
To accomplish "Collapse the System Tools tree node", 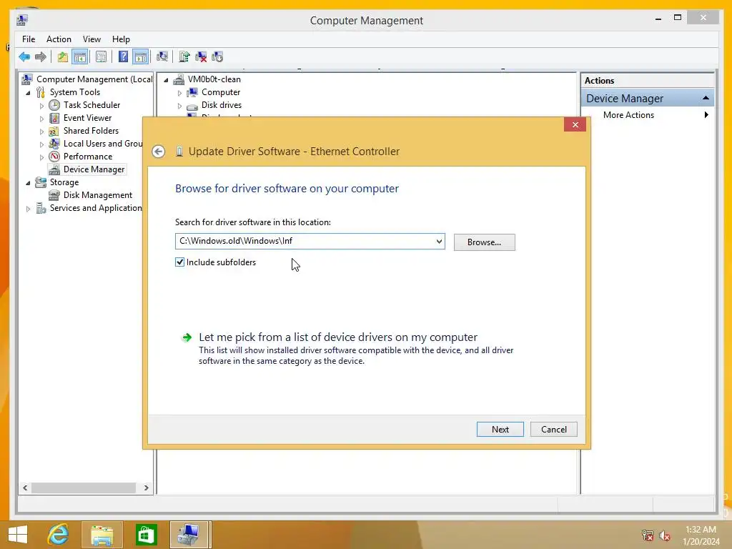I will (28, 93).
